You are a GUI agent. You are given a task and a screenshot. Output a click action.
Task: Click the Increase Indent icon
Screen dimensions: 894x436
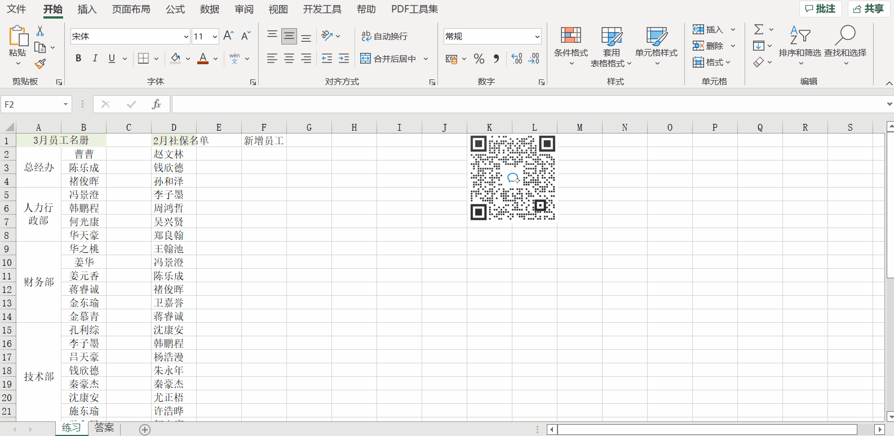point(344,59)
